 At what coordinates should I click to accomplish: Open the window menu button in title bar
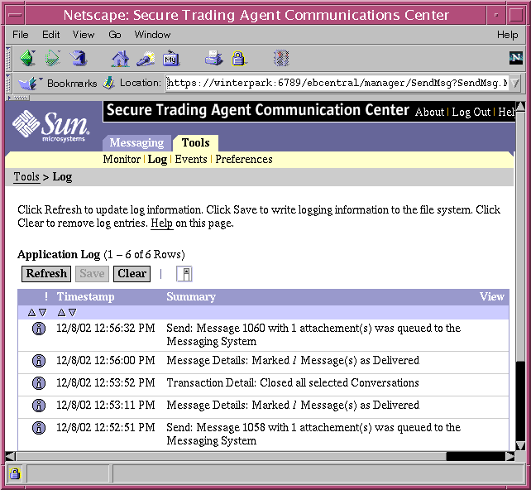point(15,15)
